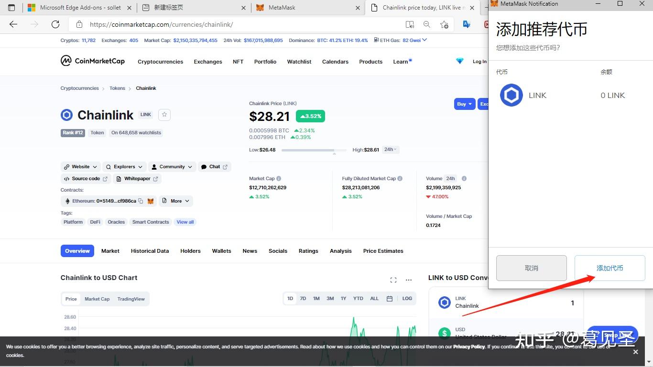Open the immersive reader icon in address bar
This screenshot has height=367, width=653.
[x=410, y=24]
